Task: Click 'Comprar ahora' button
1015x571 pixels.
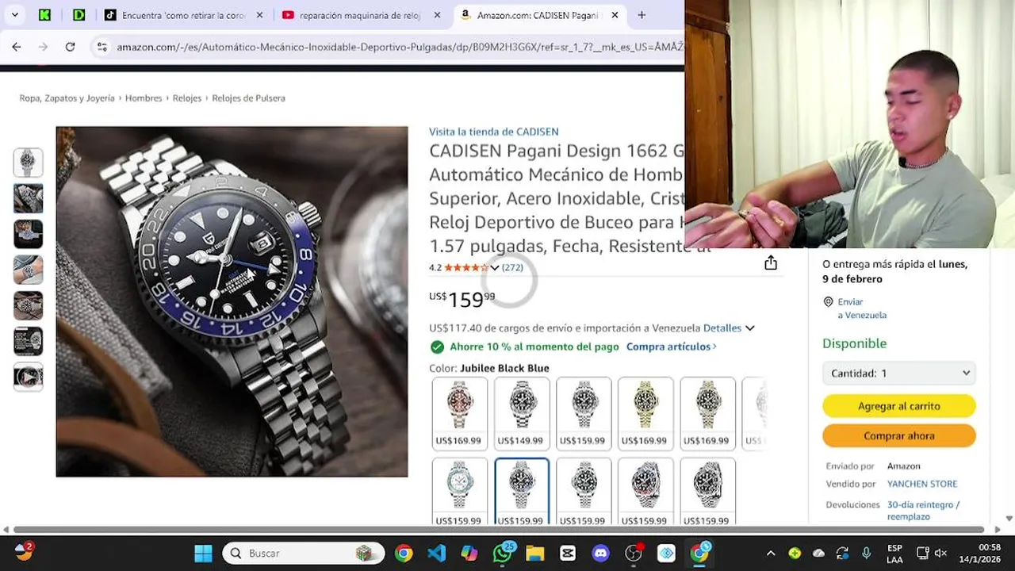Action: [x=899, y=436]
